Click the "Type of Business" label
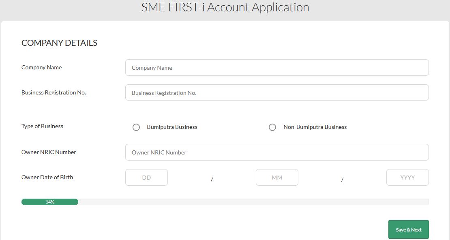 coord(42,126)
